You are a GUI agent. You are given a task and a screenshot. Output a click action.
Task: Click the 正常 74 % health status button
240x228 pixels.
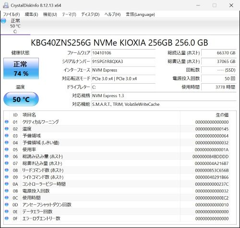[21, 69]
